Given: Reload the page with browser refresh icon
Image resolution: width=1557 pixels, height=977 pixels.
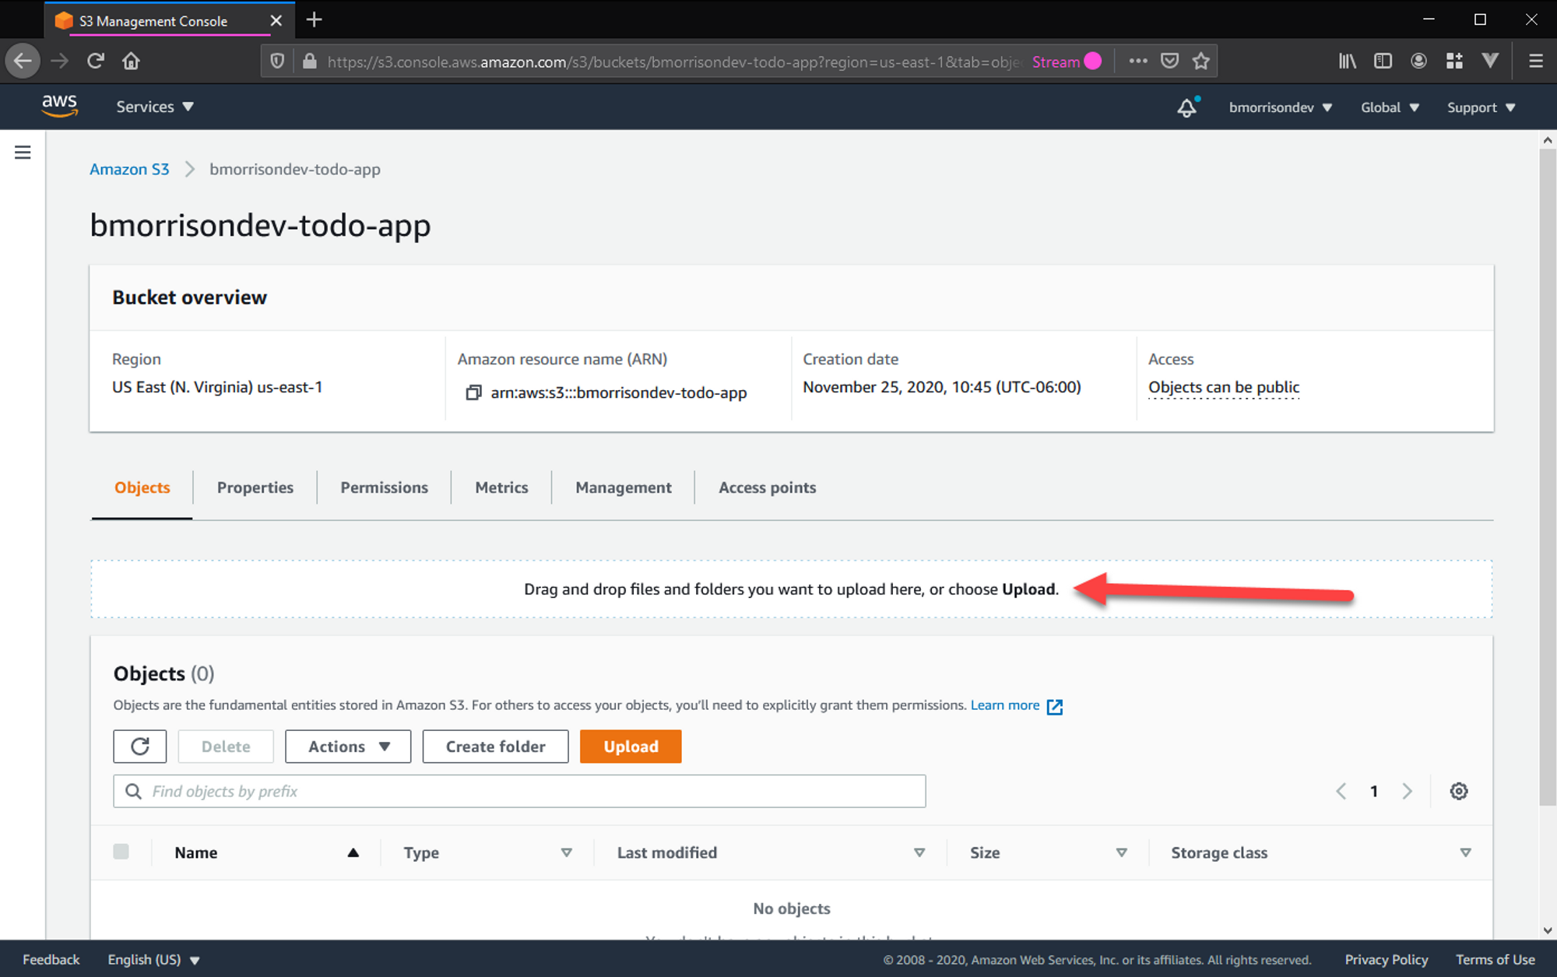Looking at the screenshot, I should point(96,61).
